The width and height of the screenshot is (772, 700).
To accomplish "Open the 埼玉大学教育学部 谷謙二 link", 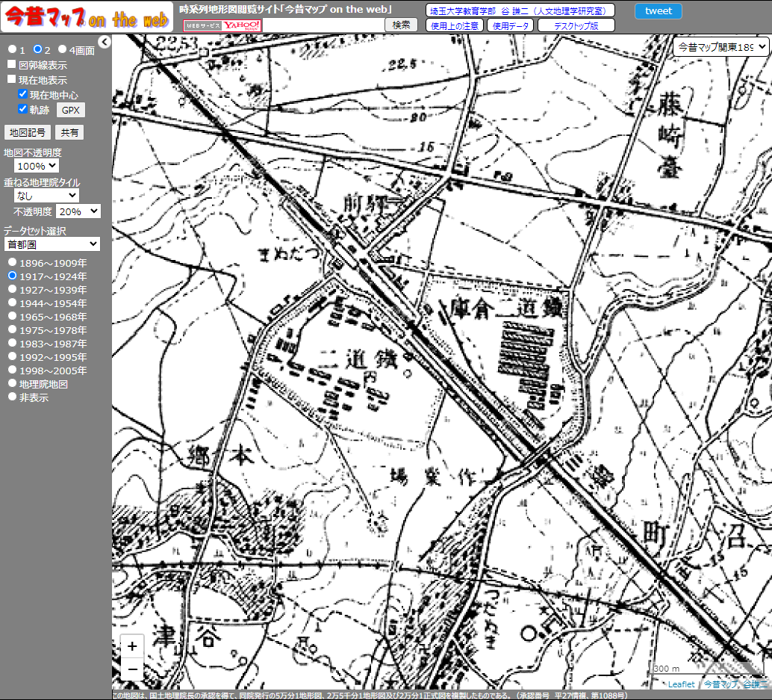I will point(520,10).
